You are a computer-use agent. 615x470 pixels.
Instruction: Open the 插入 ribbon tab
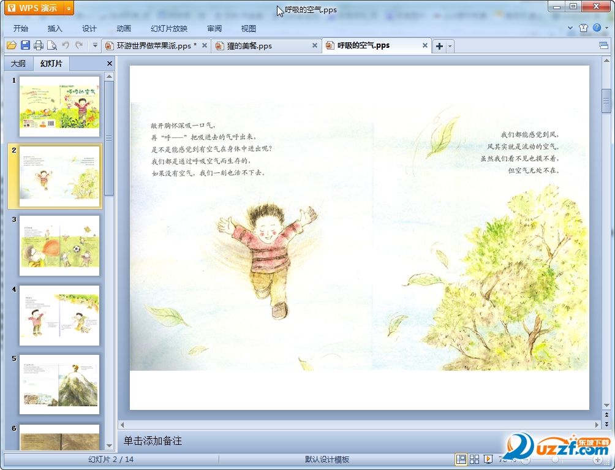(55, 29)
